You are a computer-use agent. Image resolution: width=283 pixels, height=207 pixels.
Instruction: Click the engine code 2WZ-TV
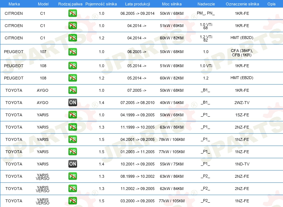242,103
